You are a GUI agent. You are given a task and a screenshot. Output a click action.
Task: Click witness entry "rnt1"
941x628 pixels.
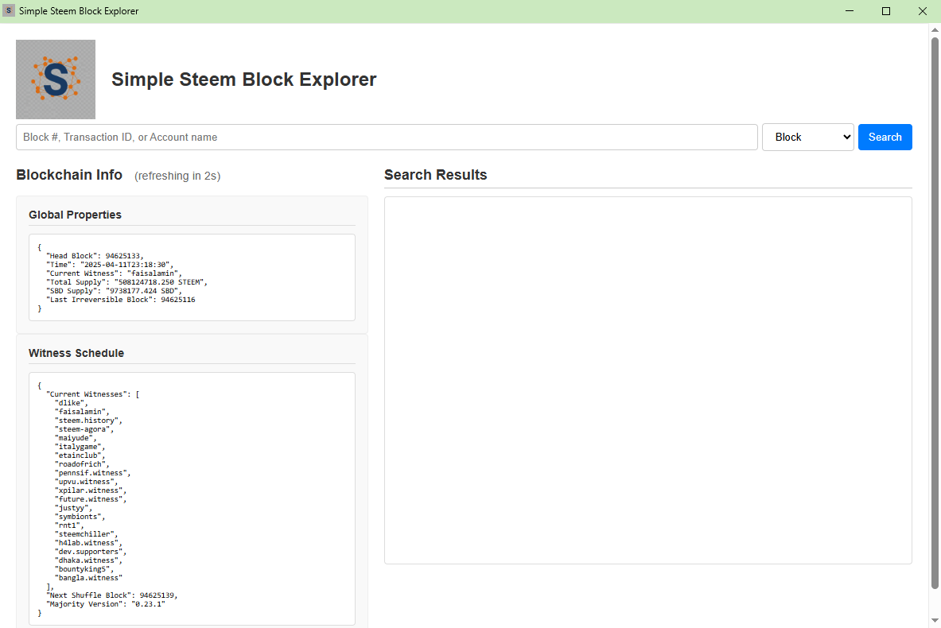[x=70, y=525]
